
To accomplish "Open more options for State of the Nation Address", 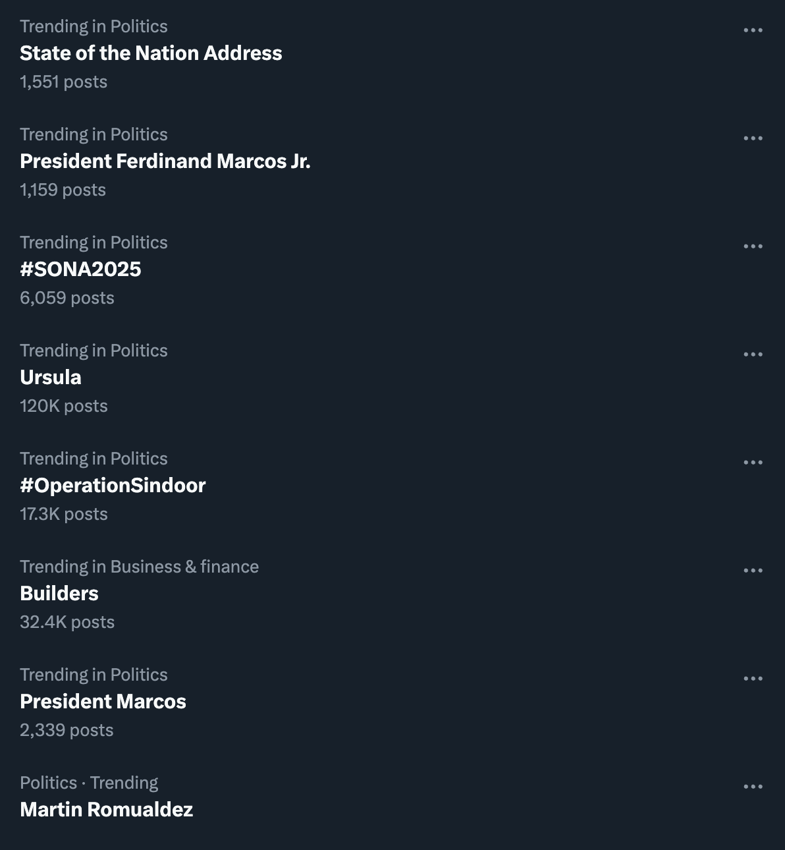I will coord(753,30).
